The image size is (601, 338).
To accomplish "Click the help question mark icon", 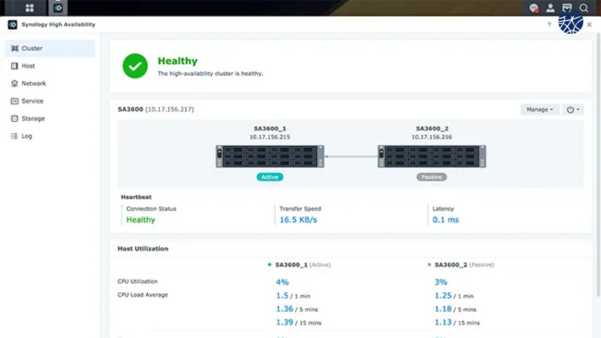I will 549,25.
